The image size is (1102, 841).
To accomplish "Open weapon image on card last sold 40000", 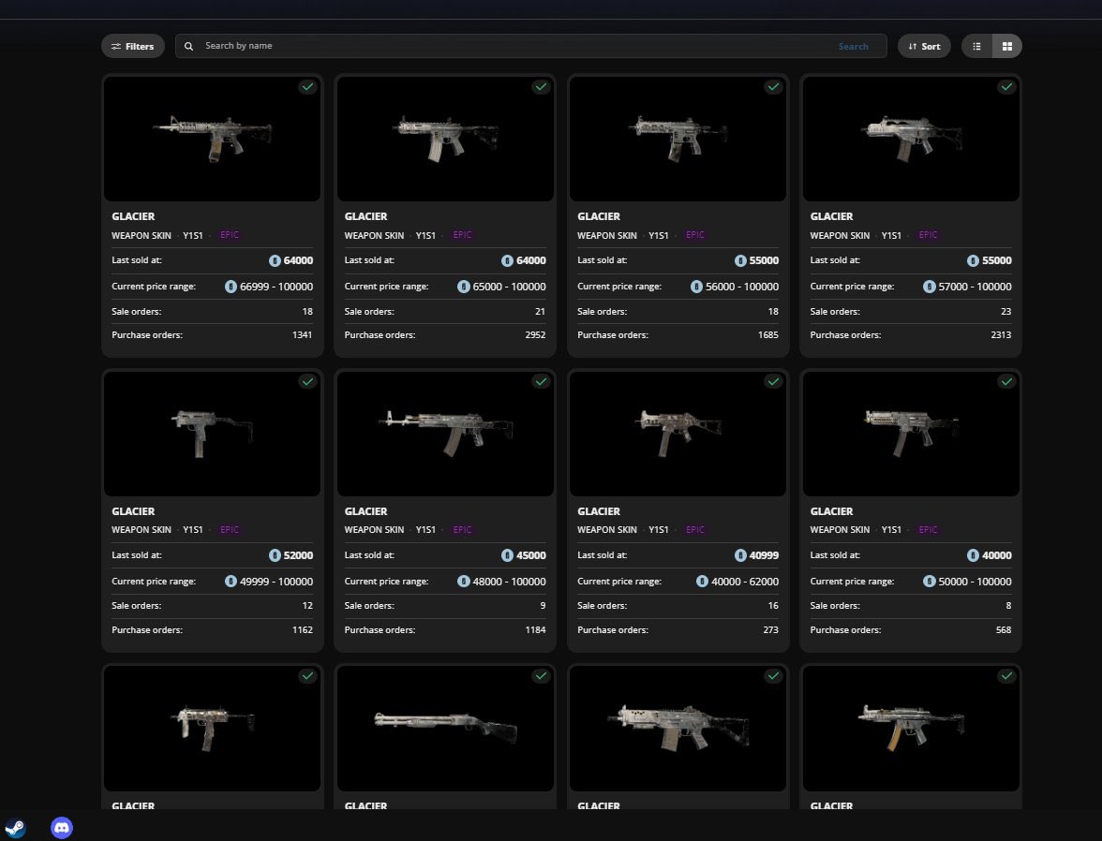I will tap(911, 434).
